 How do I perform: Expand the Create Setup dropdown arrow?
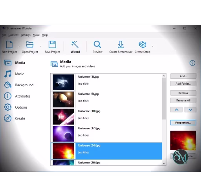coord(153,46)
